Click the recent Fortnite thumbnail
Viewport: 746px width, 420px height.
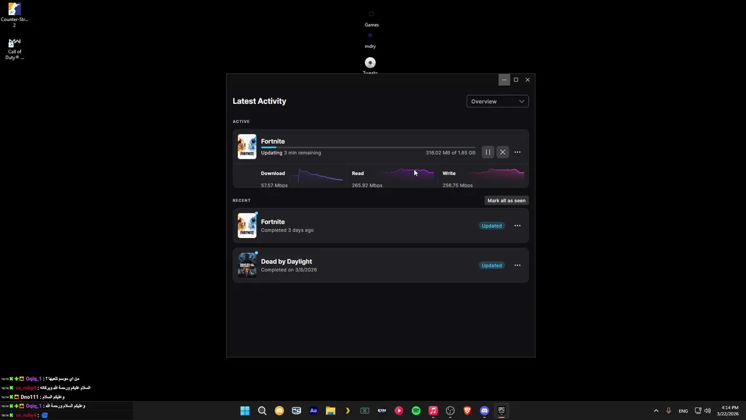(247, 226)
